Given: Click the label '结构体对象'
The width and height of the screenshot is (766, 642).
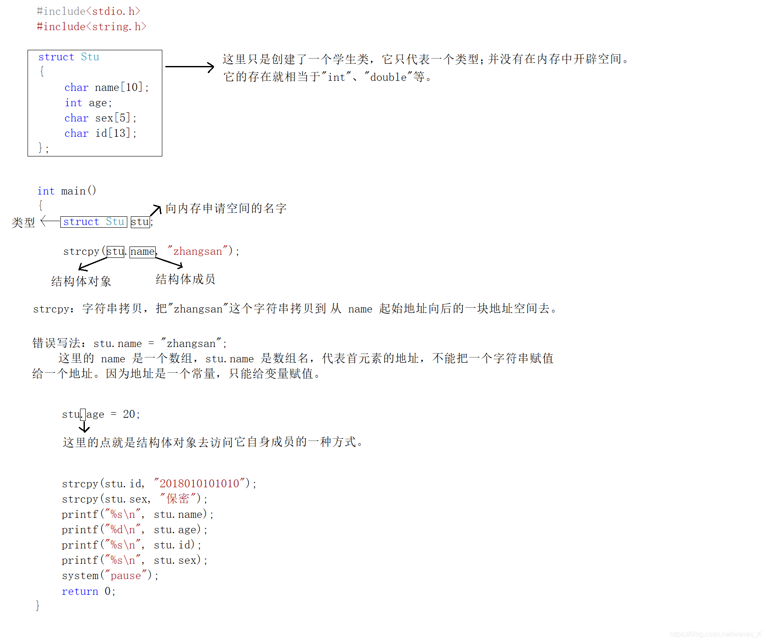Looking at the screenshot, I should [81, 281].
